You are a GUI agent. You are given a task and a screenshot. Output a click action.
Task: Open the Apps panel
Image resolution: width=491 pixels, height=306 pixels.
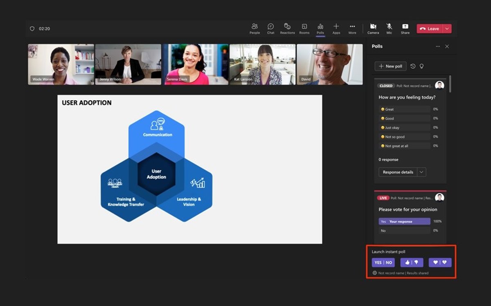click(336, 28)
